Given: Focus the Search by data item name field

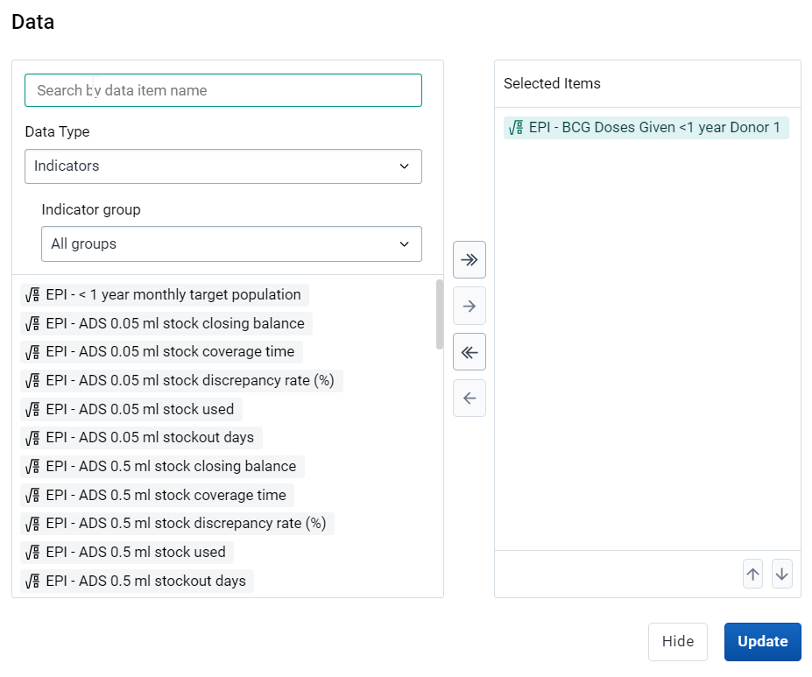Looking at the screenshot, I should (223, 90).
